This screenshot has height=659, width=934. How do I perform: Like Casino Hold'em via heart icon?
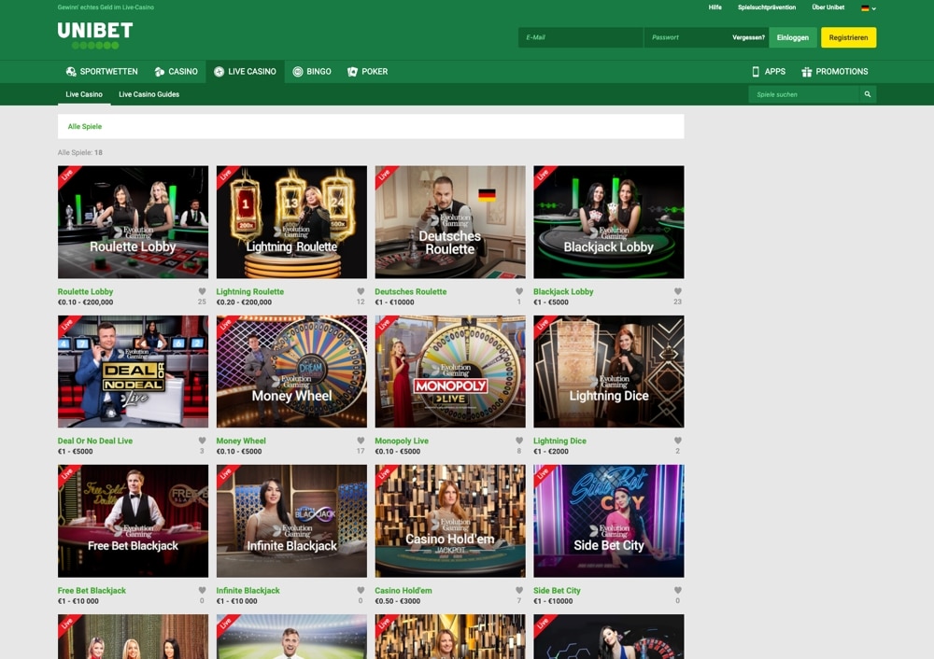[x=518, y=590]
